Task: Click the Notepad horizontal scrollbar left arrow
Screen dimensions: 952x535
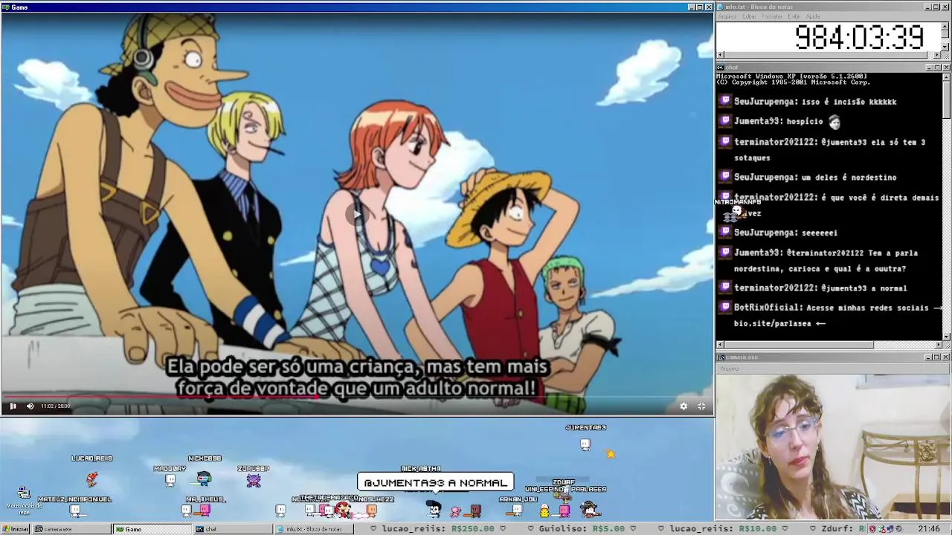Action: pos(720,55)
